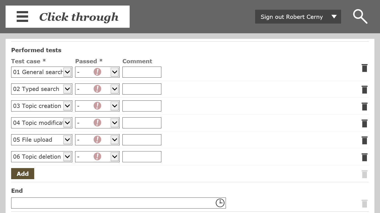Delete the 01 General search test row

pyautogui.click(x=364, y=68)
